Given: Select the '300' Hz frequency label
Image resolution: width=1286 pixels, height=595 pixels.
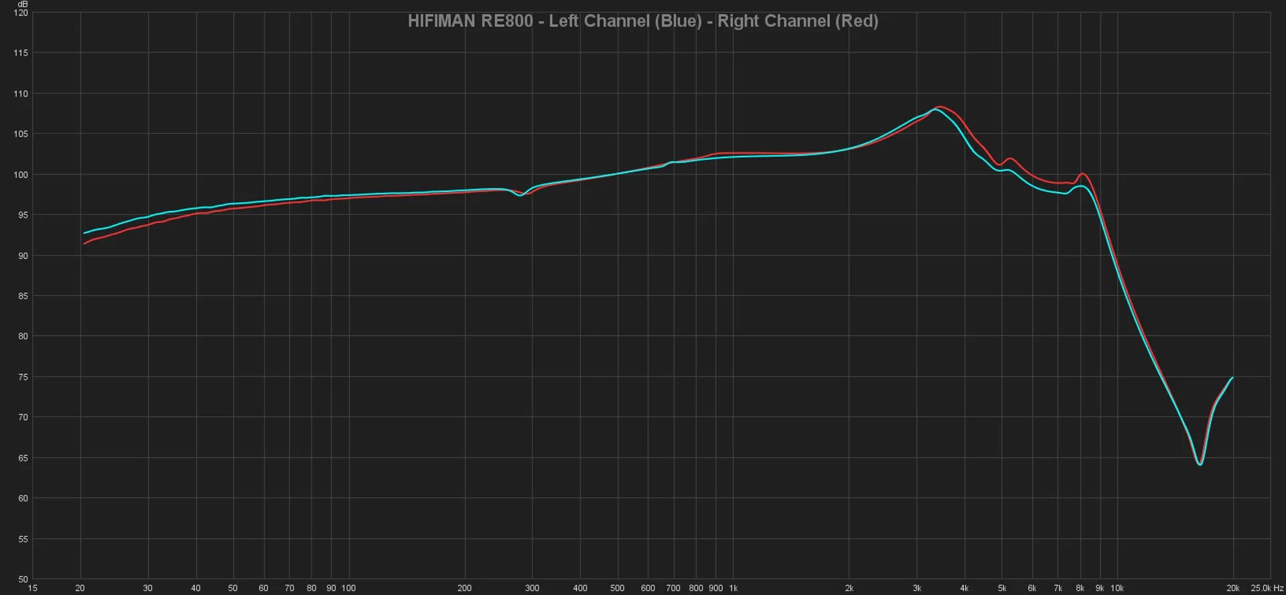Looking at the screenshot, I should pyautogui.click(x=532, y=588).
